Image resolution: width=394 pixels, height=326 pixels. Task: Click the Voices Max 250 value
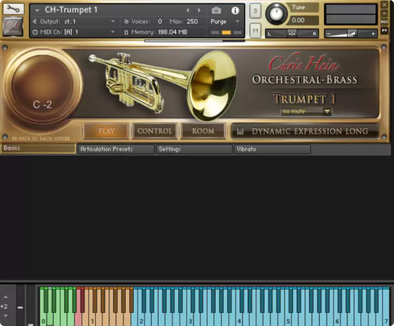(x=192, y=22)
